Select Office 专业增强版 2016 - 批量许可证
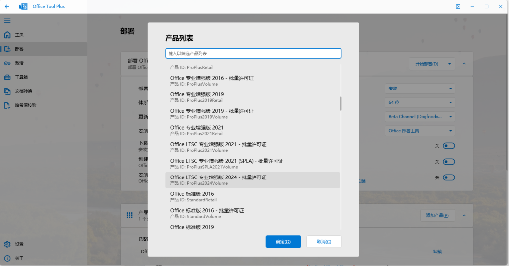Screen dimensions: 509x266 (x=253, y=81)
